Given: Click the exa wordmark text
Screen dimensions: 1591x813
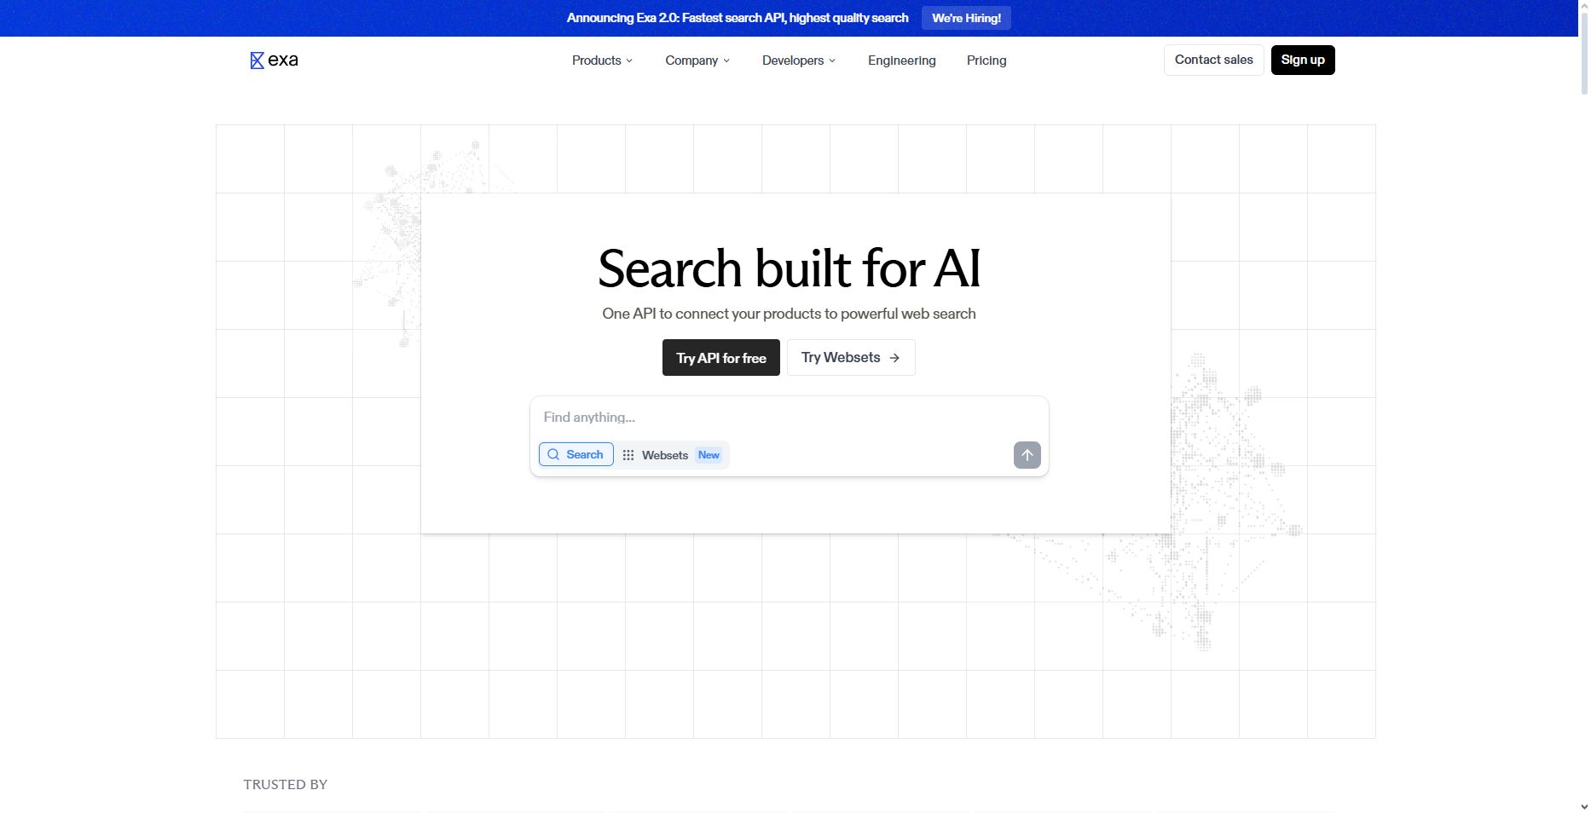Looking at the screenshot, I should (x=283, y=61).
